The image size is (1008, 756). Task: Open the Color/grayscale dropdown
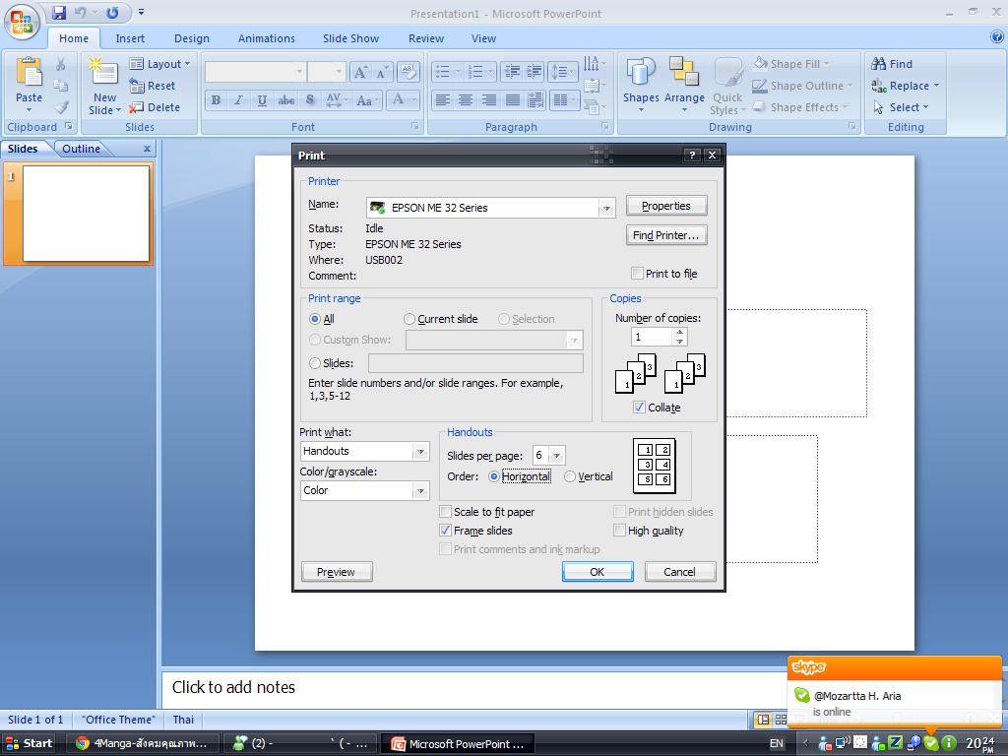(x=420, y=490)
